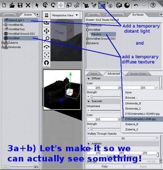Image resolution: width=163 pixels, height=170 pixels.
Task: Open the Perspective View dropdown
Action: pos(65,15)
